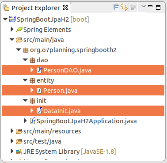Click the src/test/java folder icon

19,141
